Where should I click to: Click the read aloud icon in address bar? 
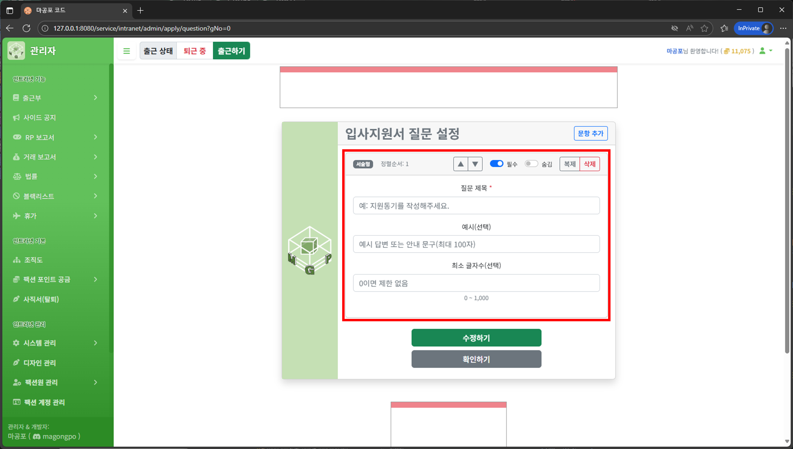[x=690, y=28]
